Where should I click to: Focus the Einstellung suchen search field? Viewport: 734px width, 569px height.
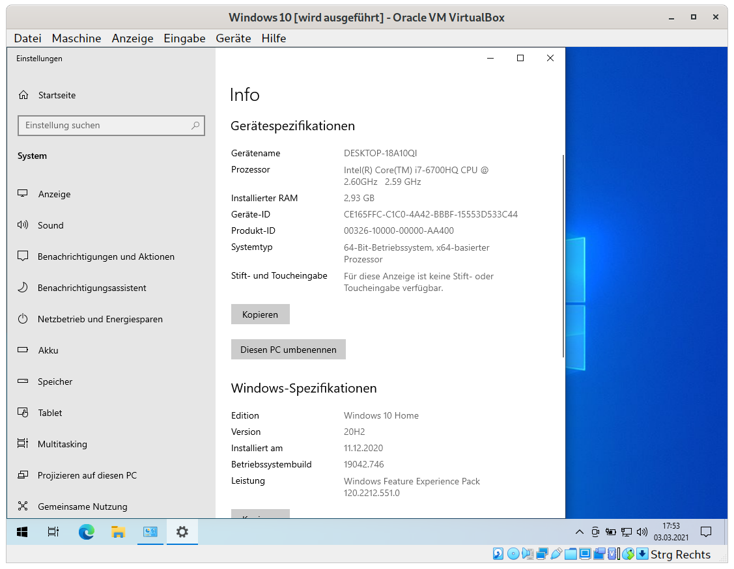[111, 126]
